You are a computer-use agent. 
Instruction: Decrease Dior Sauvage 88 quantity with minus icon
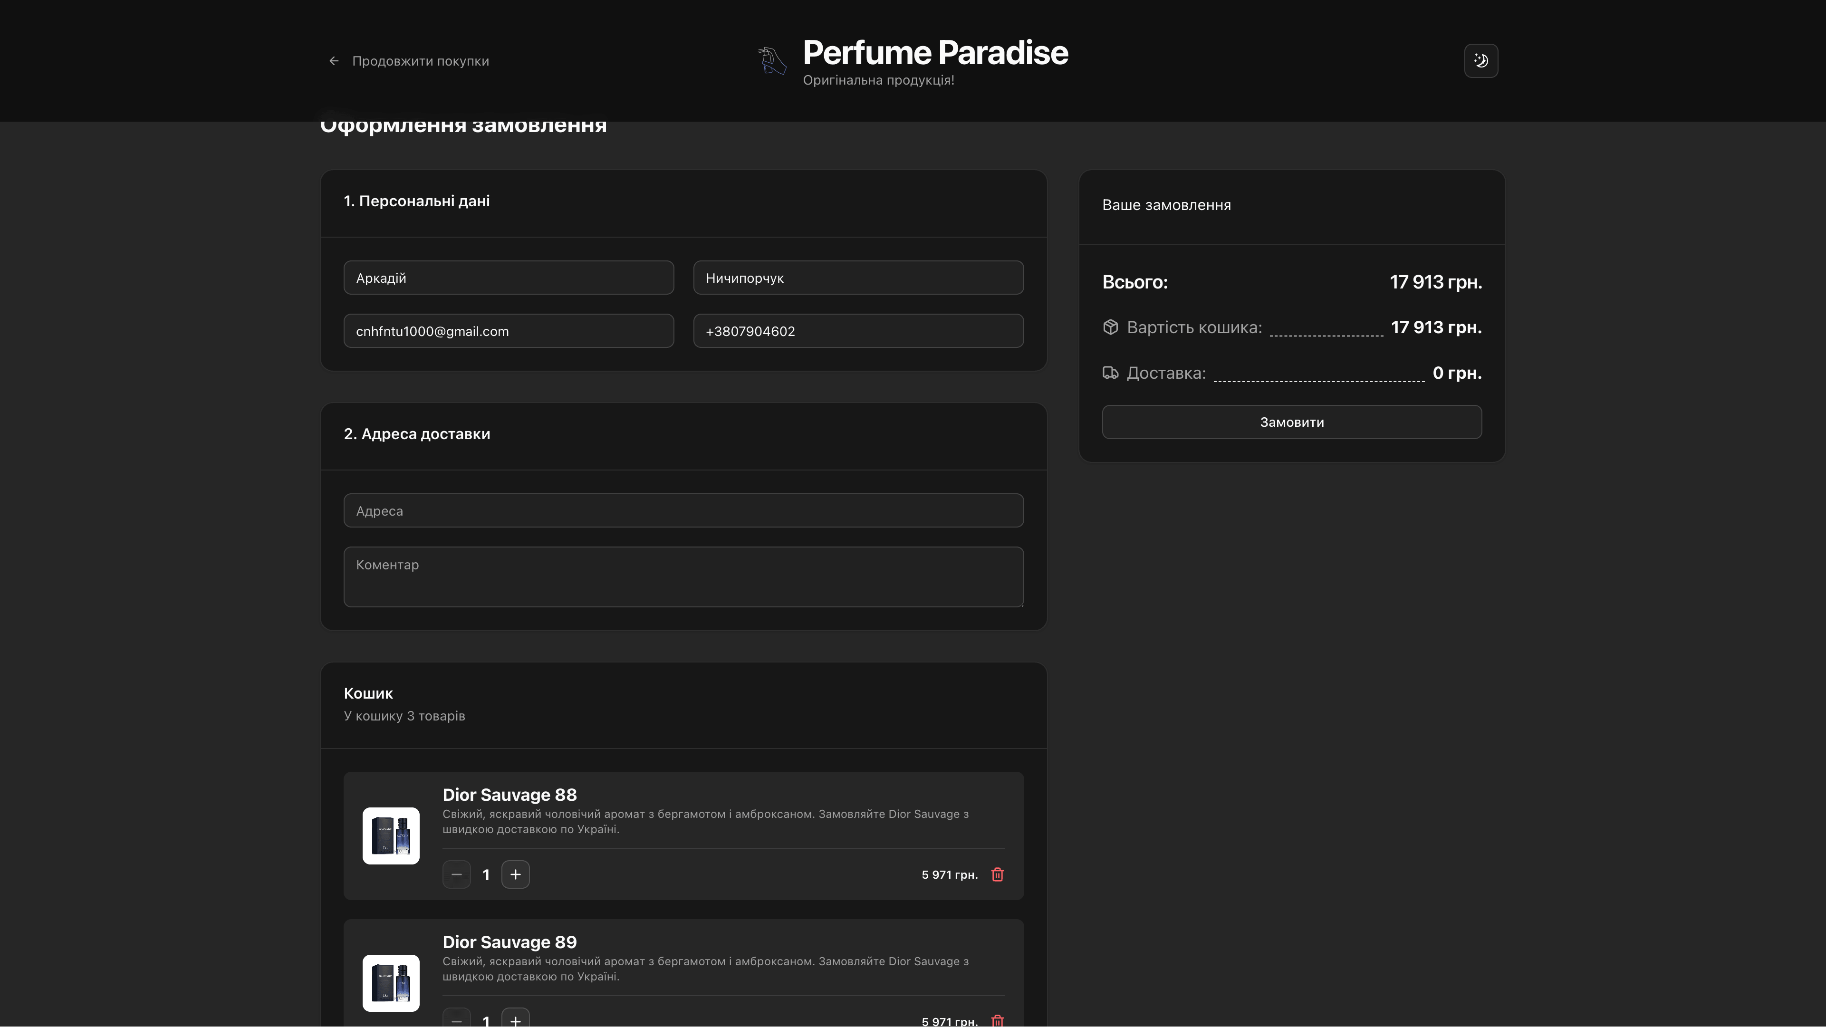point(456,874)
